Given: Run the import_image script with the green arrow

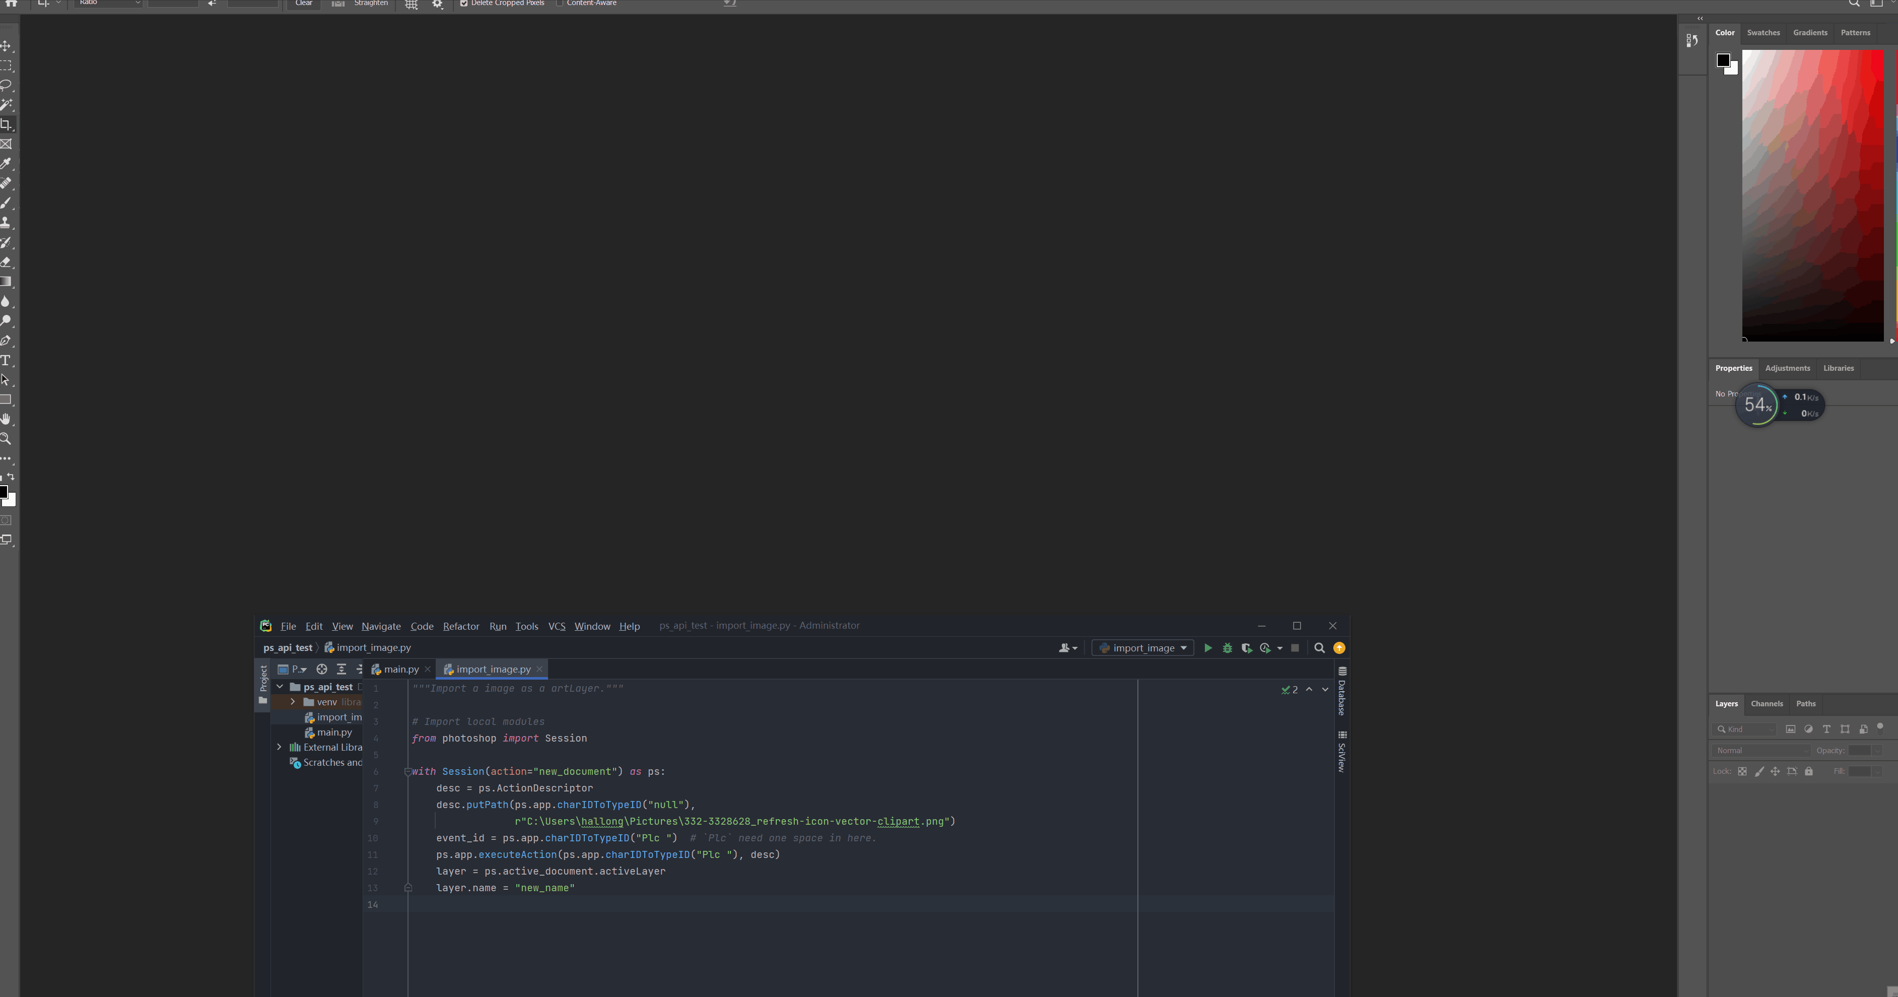Looking at the screenshot, I should (x=1207, y=648).
